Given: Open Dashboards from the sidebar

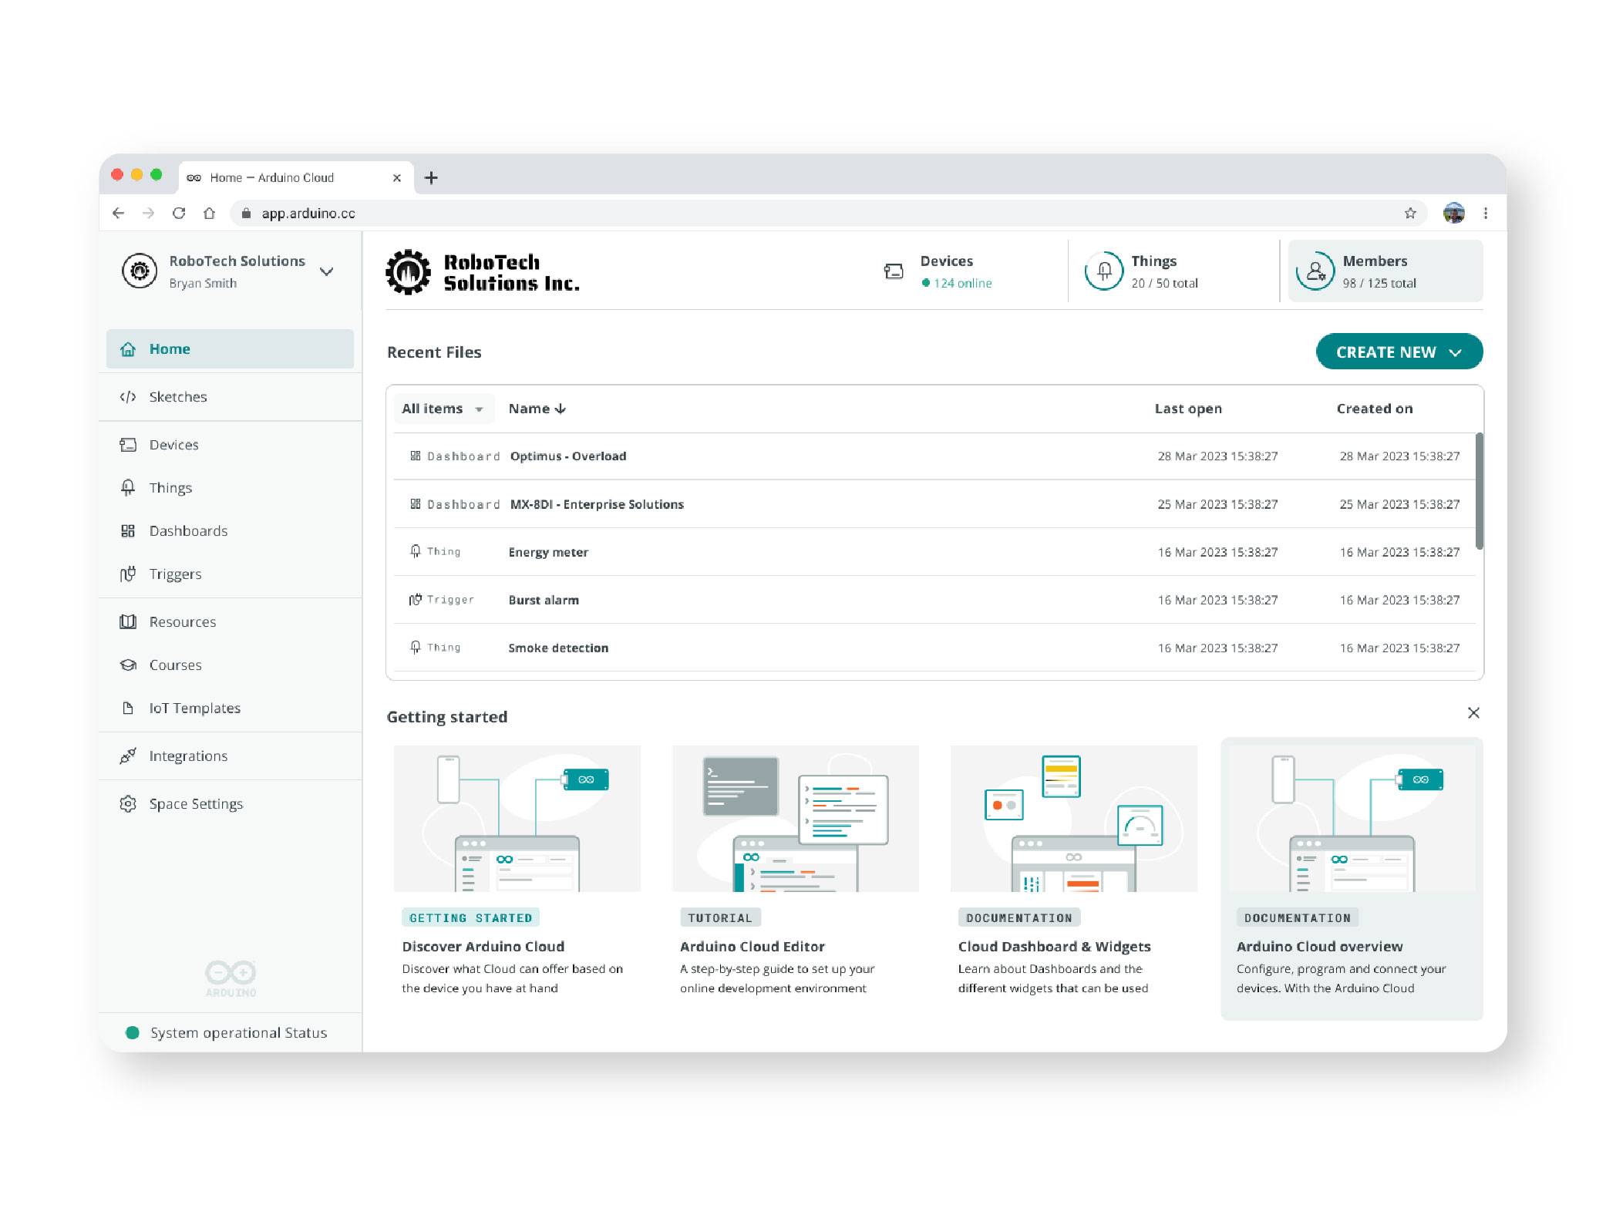Looking at the screenshot, I should (187, 530).
